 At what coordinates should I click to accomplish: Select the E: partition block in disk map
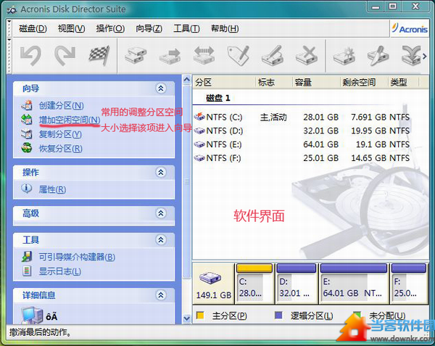pyautogui.click(x=354, y=284)
